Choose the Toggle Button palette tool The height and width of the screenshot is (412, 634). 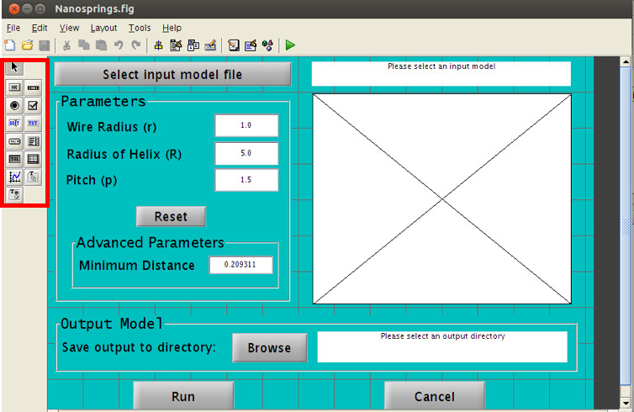click(14, 159)
